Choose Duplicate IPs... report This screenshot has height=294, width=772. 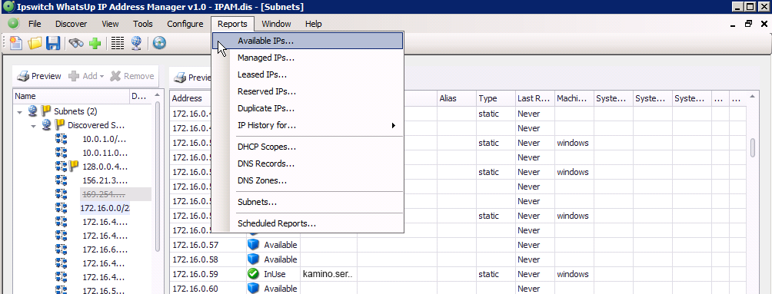point(308,108)
